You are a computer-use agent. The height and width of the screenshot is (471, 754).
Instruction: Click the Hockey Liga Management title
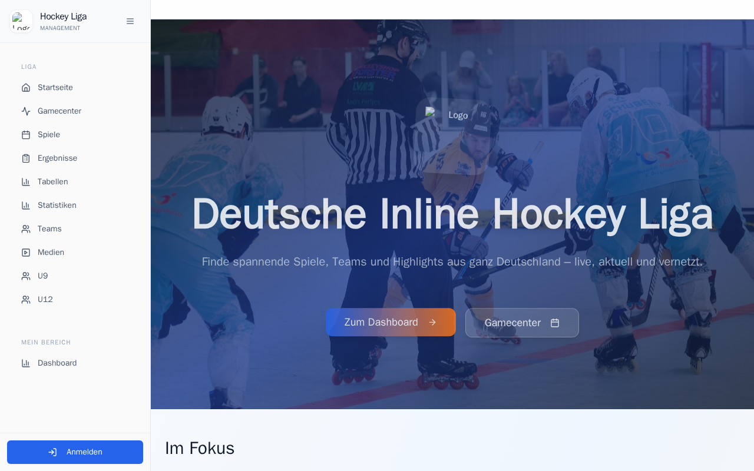(x=63, y=21)
